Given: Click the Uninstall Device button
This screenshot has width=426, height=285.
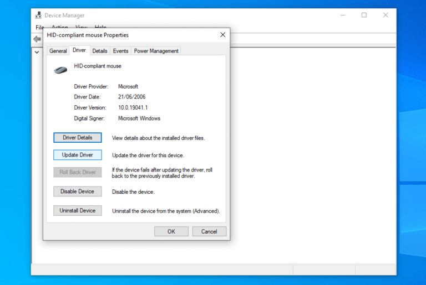Looking at the screenshot, I should tap(78, 211).
